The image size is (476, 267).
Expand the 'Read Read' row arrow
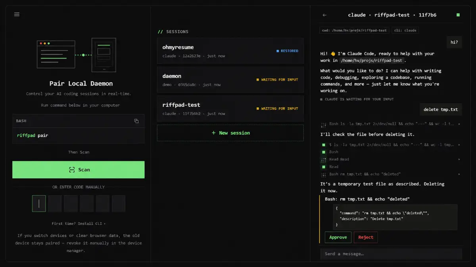(459, 159)
